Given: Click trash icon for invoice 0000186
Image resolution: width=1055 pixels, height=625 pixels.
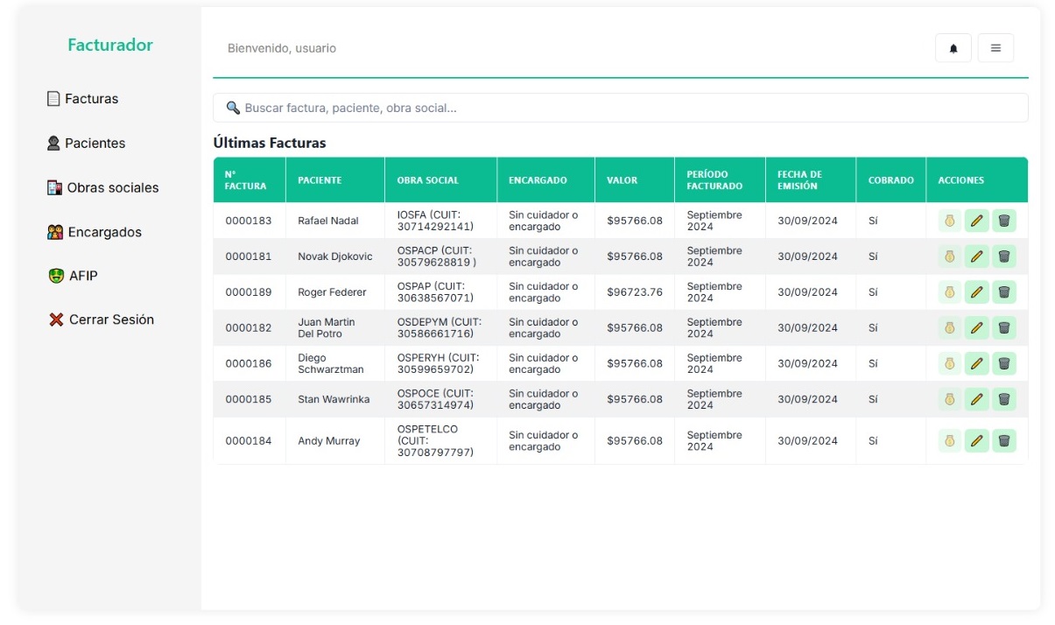Looking at the screenshot, I should pos(1004,363).
